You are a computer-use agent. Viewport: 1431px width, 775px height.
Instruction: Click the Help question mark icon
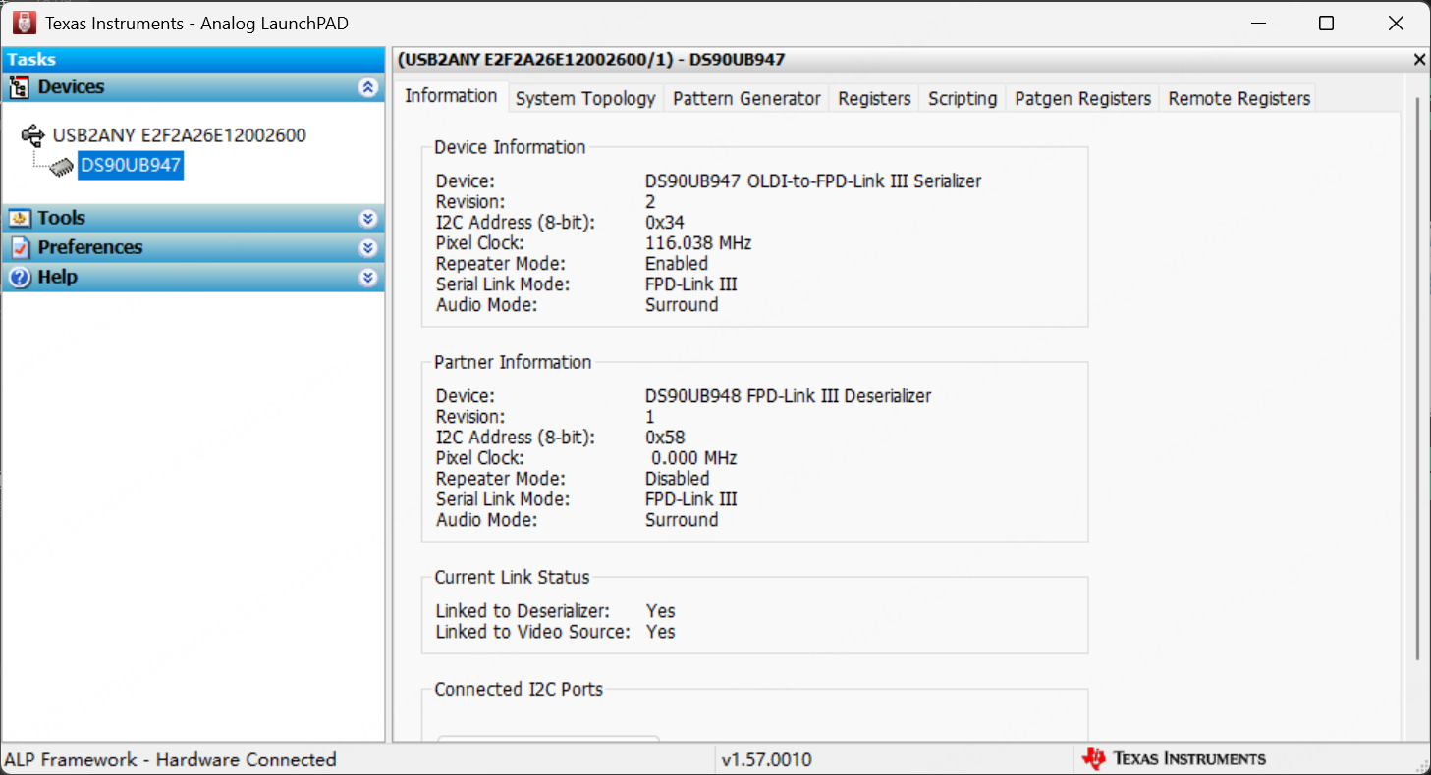(20, 277)
